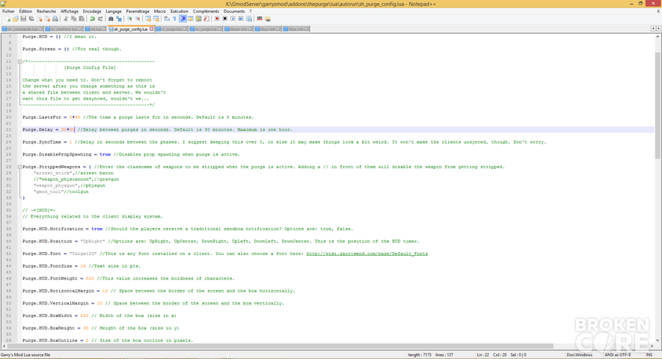Open the Langage menu

click(113, 11)
